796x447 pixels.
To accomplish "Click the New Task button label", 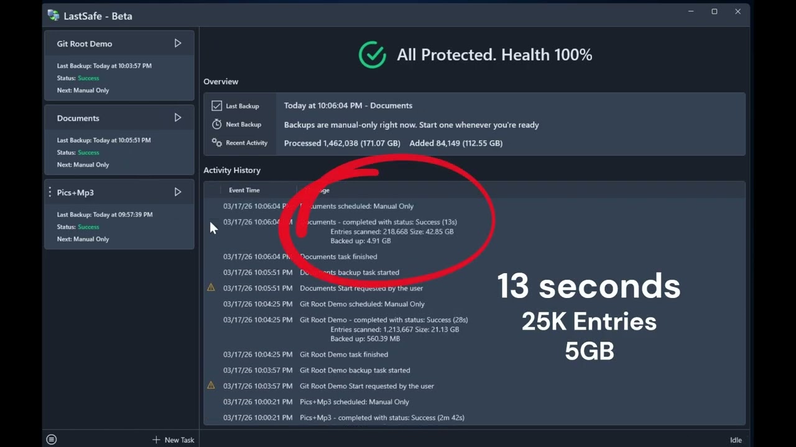I will tap(179, 440).
